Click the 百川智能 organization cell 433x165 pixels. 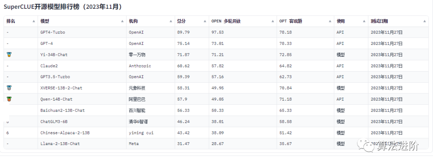(x=150, y=110)
